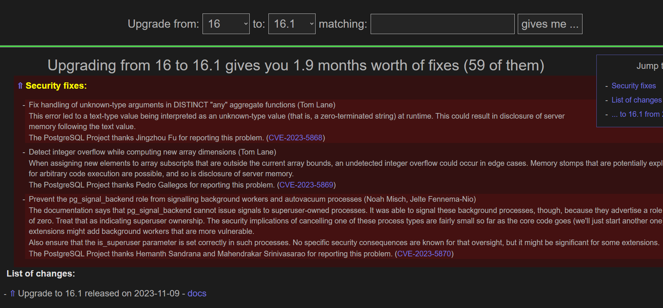Click 'Upgrade to 16.1 released on 2023-11-09' text

pyautogui.click(x=99, y=293)
